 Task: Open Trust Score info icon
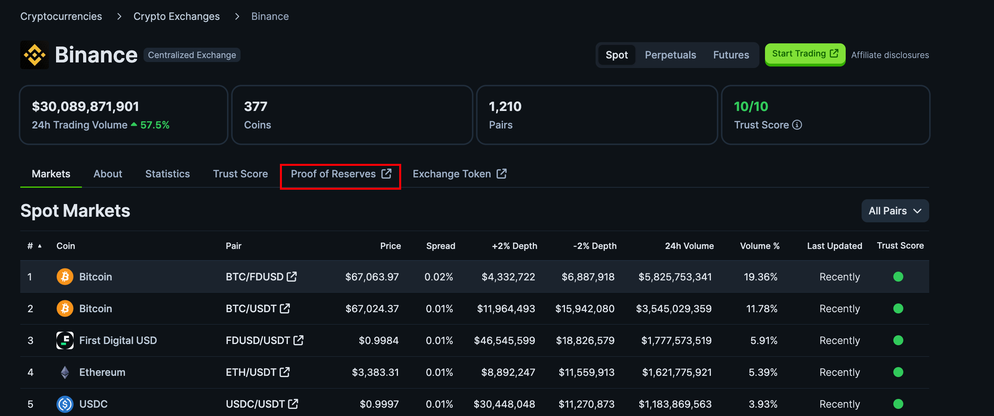(797, 125)
